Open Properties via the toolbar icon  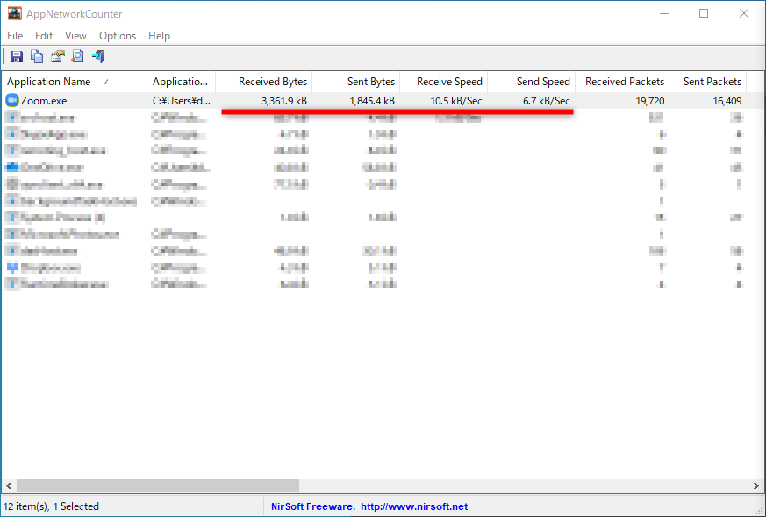(56, 56)
